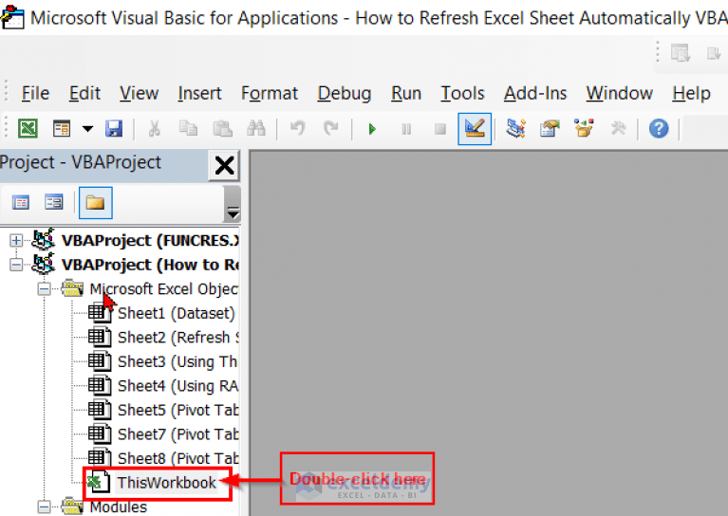Screen dimensions: 728x516
Task: Select VBAProject (FUNCRES) in the tree
Action: coord(150,240)
